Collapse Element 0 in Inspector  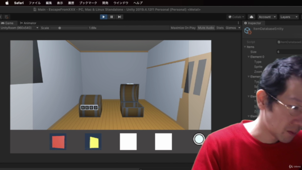coord(249,57)
